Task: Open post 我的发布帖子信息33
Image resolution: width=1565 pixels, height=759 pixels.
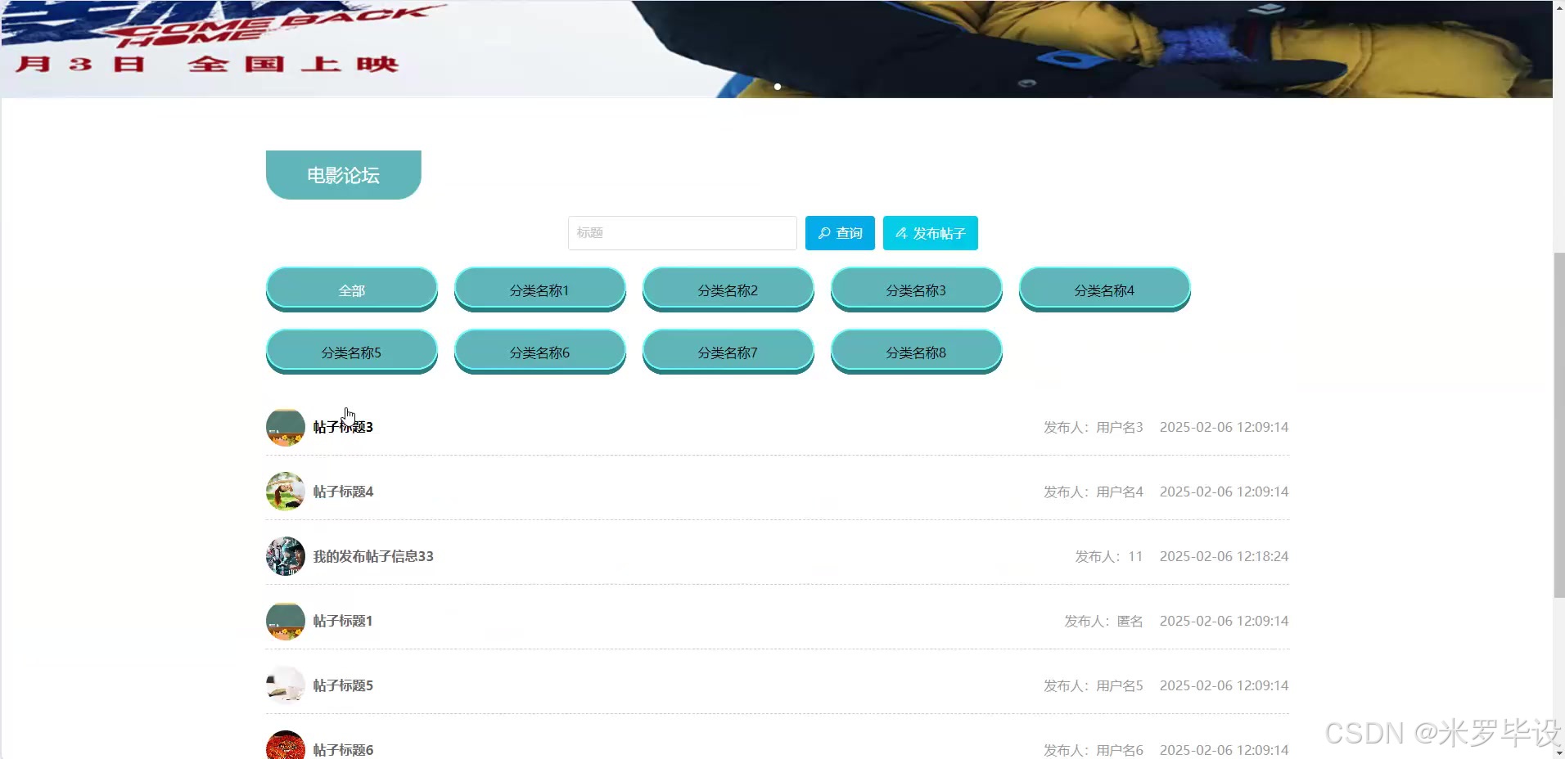Action: pyautogui.click(x=373, y=556)
